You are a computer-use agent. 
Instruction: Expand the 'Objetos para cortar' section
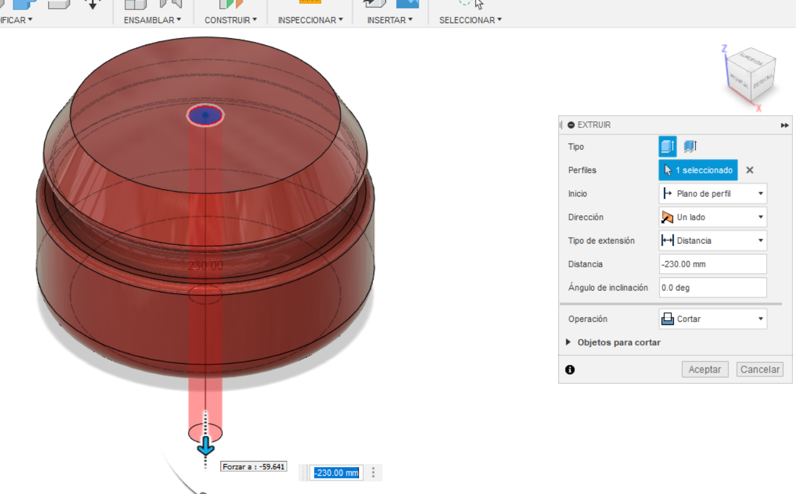click(613, 342)
